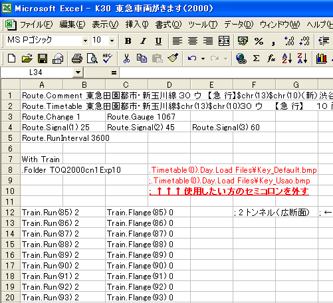Viewport: 333px width, 303px height.
Task: Open the font name dropdown
Action: [85, 41]
